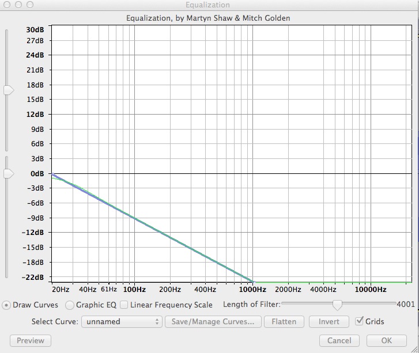Click the 10000Hz frequency label

[x=371, y=290]
